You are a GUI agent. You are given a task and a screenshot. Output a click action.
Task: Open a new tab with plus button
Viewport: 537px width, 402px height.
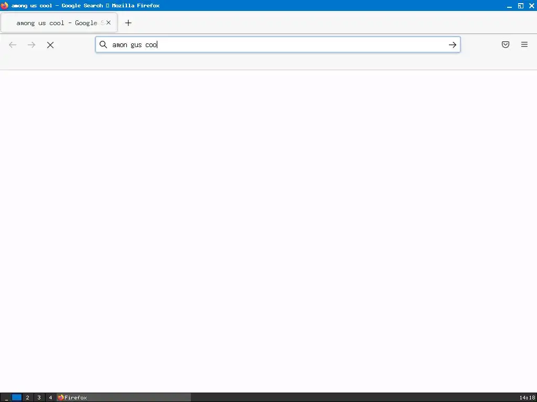tap(128, 23)
